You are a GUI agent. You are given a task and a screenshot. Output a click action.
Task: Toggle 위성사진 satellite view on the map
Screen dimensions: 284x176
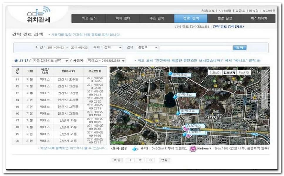click(244, 73)
